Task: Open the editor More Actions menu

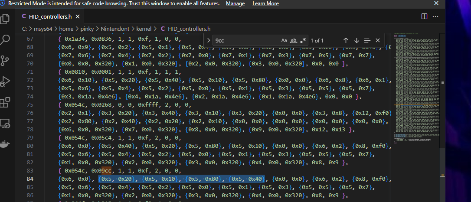Action: pos(435,16)
